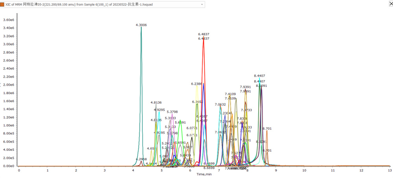The width and height of the screenshot is (393, 178).
Task: Select the 4.3006 peak label
Action: click(x=141, y=25)
